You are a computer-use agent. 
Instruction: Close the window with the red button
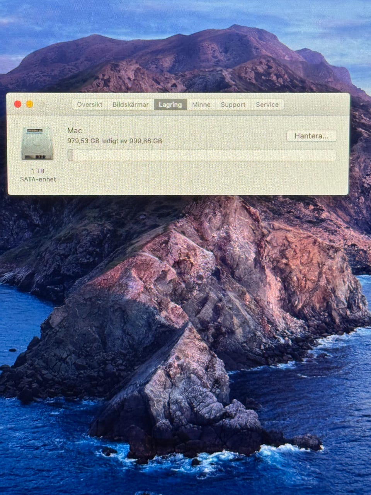point(17,104)
